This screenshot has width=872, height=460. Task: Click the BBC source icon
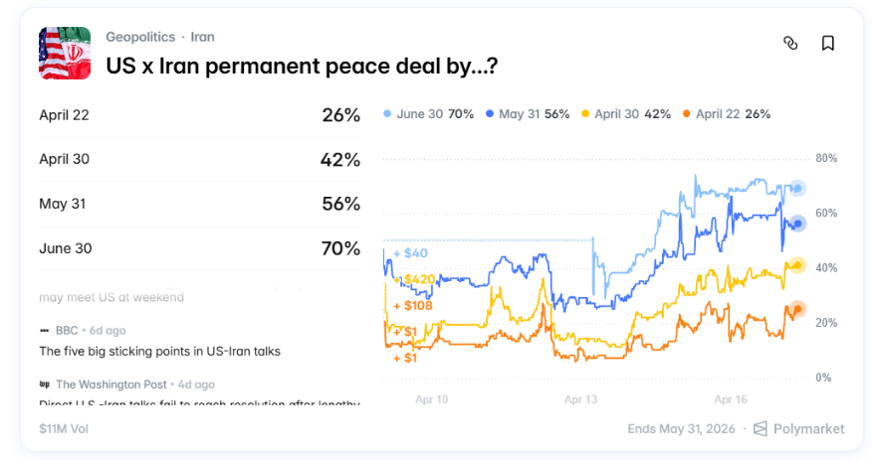(x=44, y=329)
